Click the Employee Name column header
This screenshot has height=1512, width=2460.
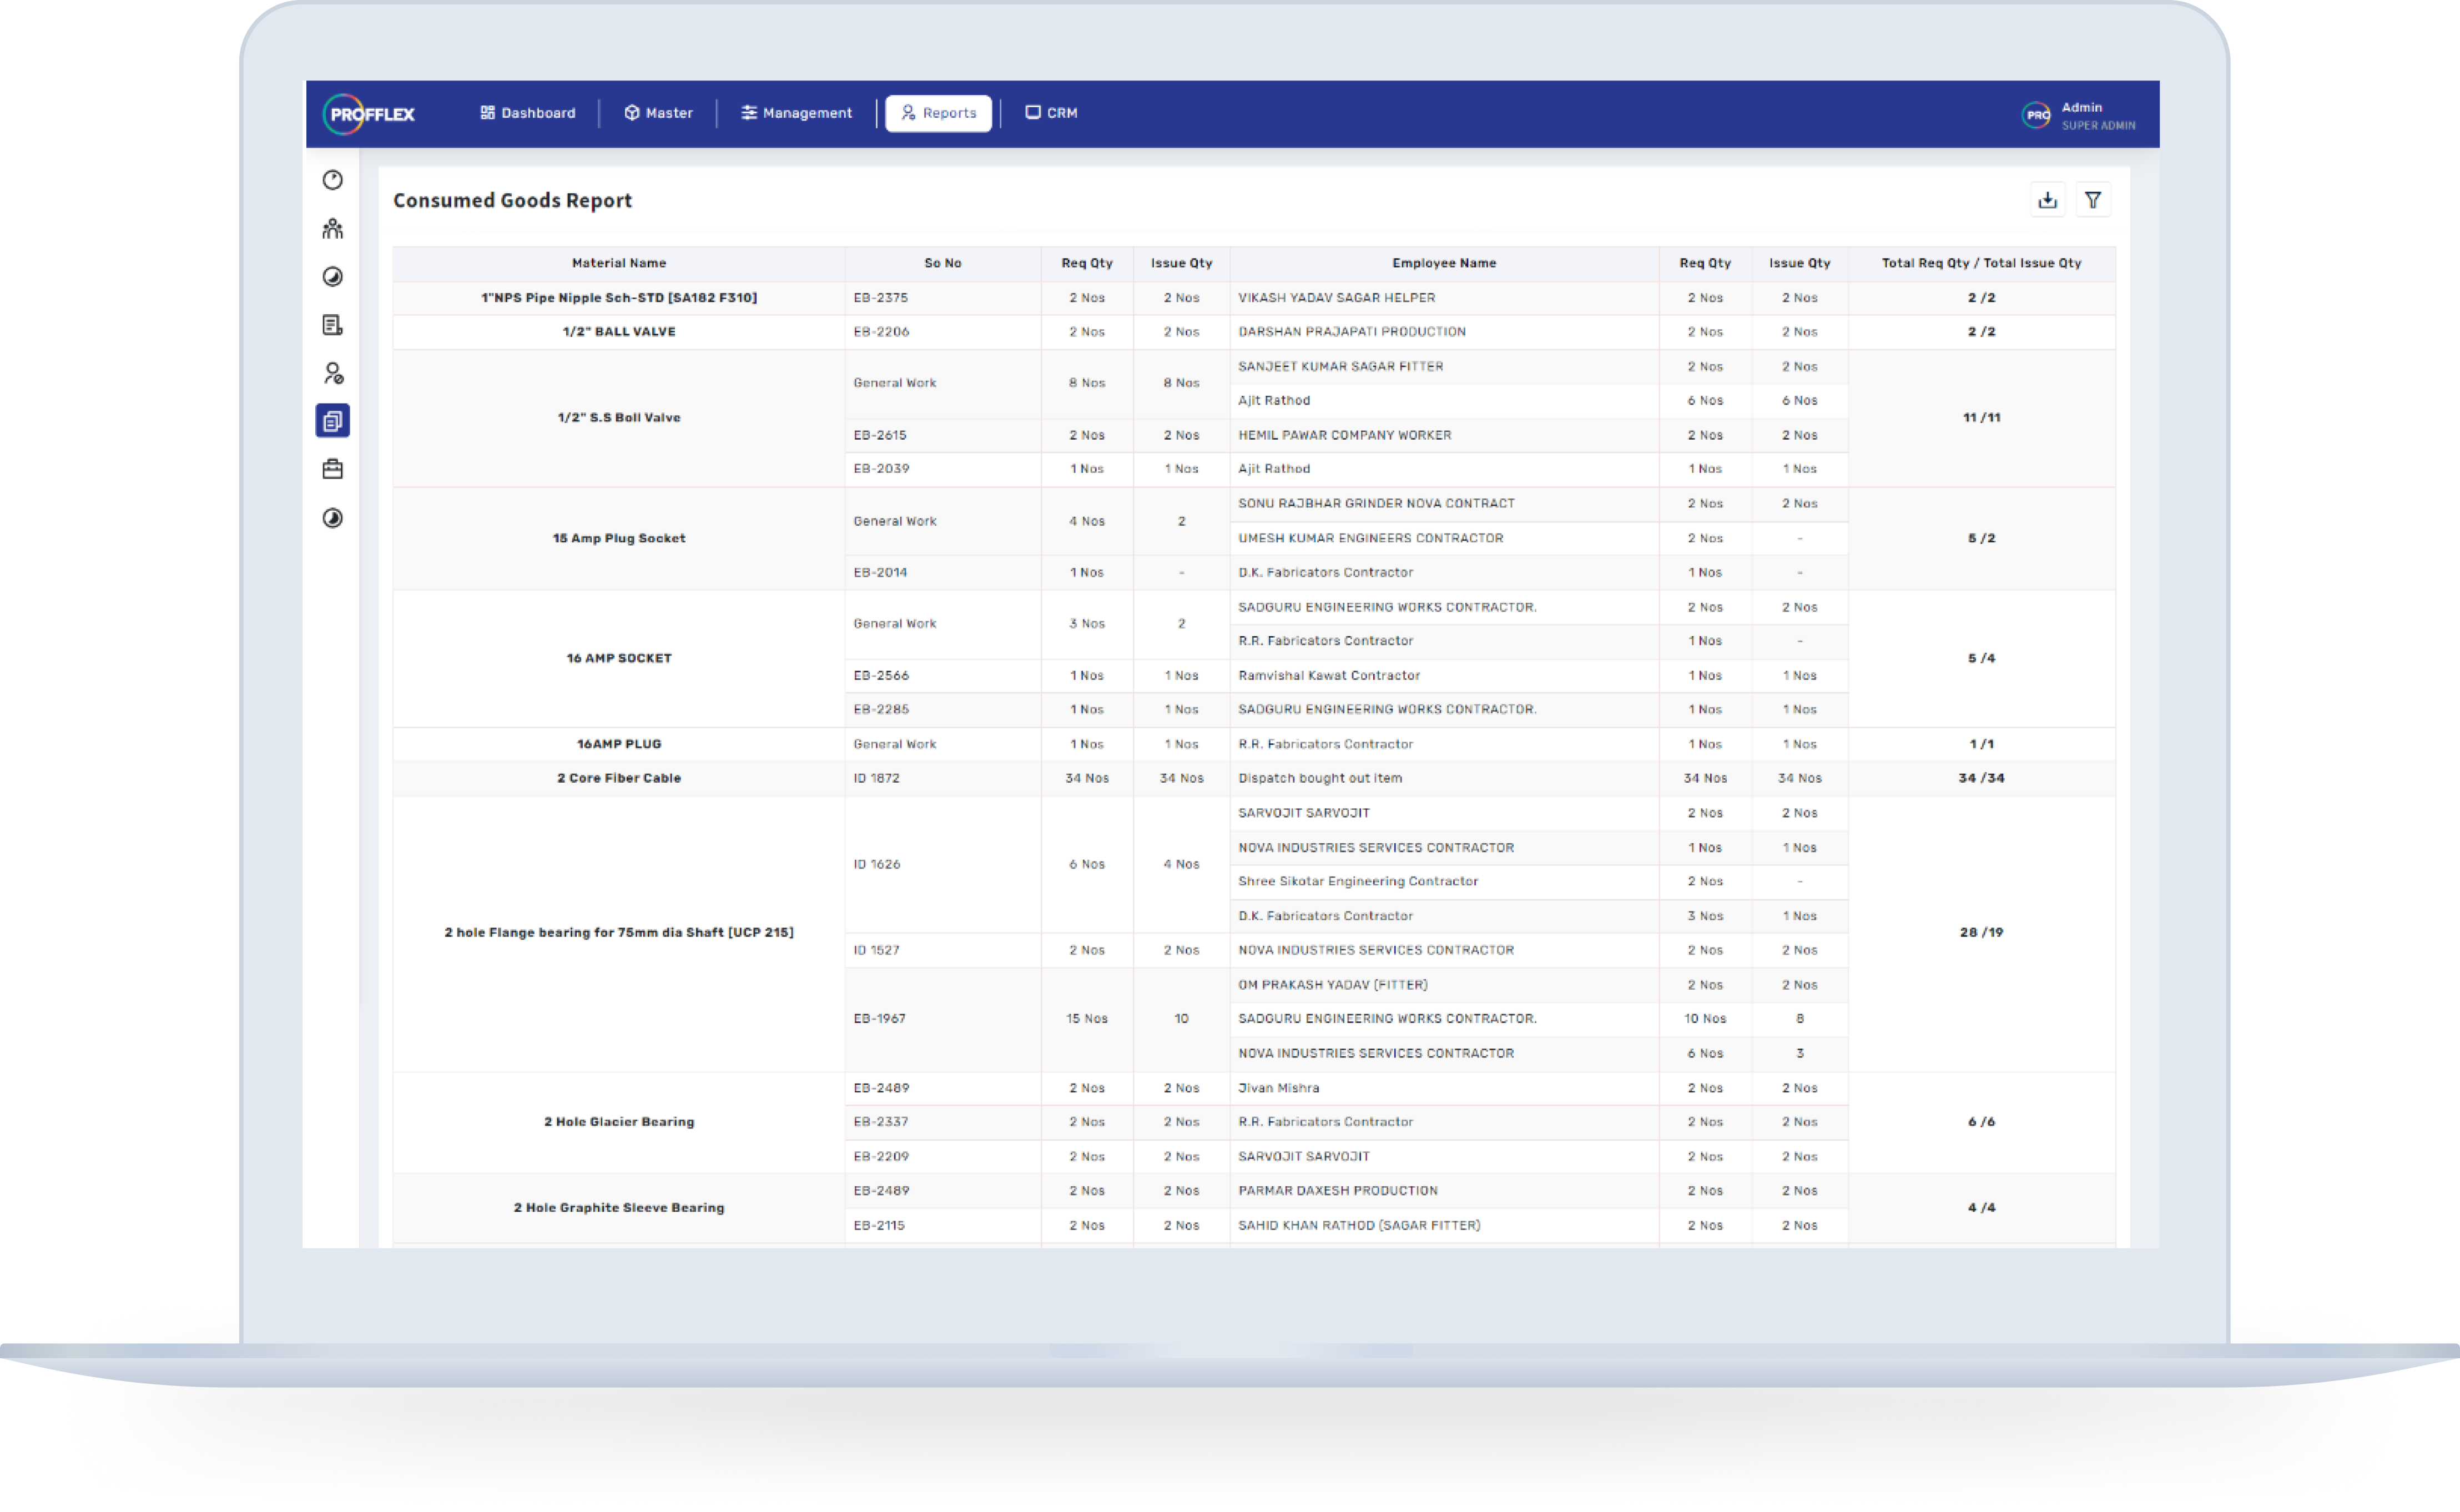1443,263
